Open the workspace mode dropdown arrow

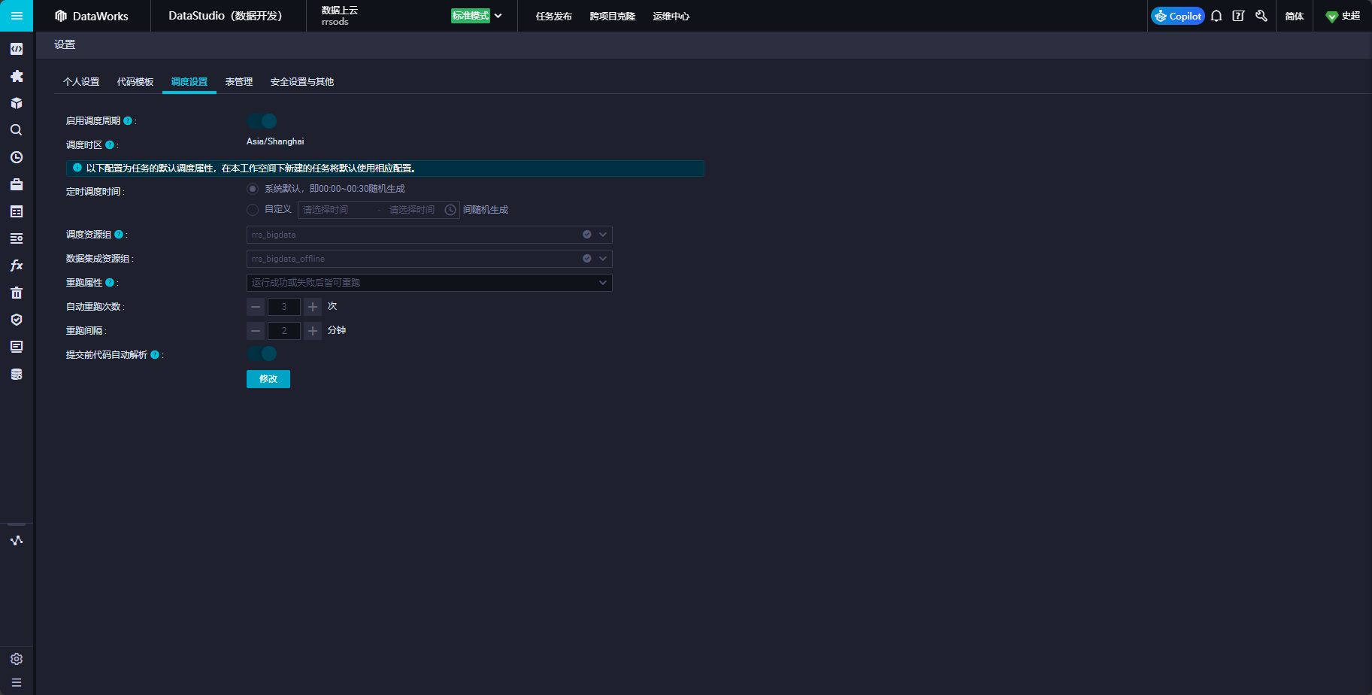(x=498, y=16)
